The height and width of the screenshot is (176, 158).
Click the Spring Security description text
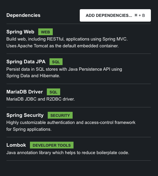point(71,126)
